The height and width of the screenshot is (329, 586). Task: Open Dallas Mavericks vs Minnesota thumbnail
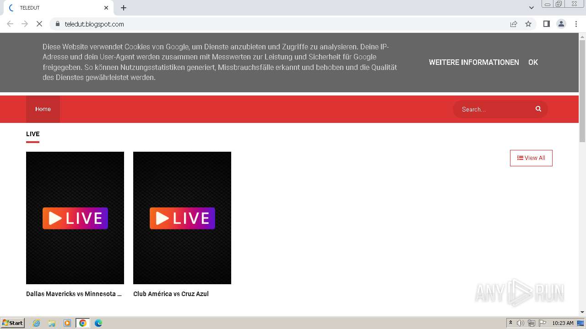[75, 218]
